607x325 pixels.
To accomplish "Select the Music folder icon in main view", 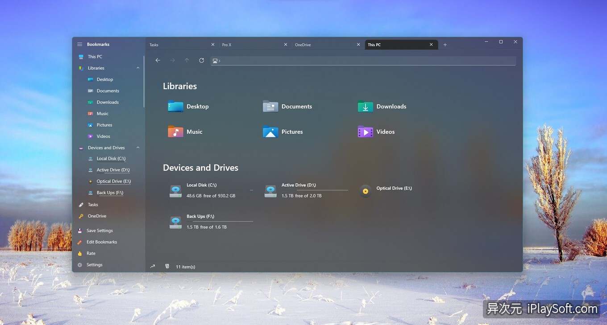I will click(175, 132).
